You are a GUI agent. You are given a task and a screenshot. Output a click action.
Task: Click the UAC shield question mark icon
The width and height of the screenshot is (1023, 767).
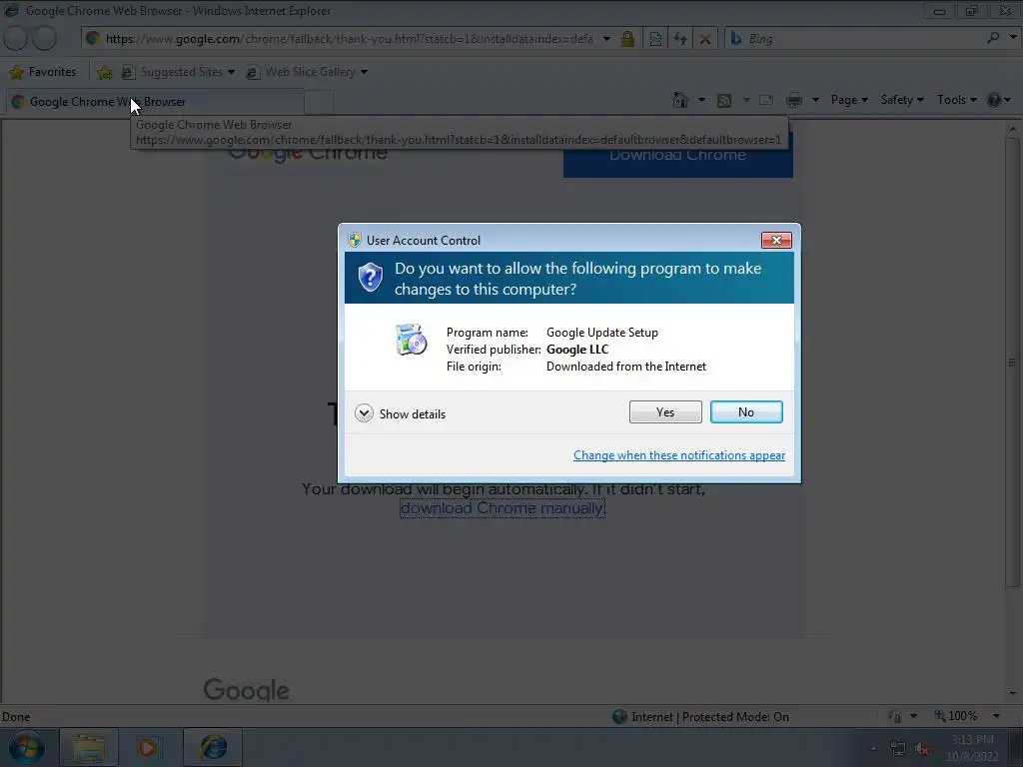click(x=370, y=278)
